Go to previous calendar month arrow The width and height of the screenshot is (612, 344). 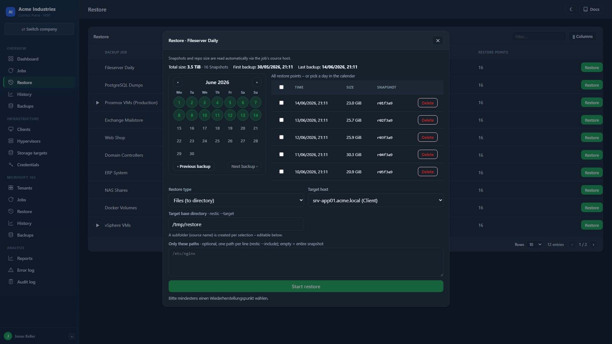point(178,82)
